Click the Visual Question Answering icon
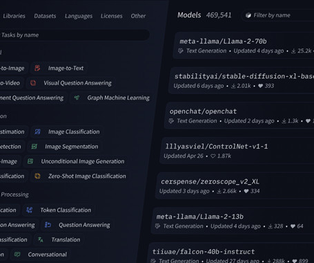 click(33, 83)
